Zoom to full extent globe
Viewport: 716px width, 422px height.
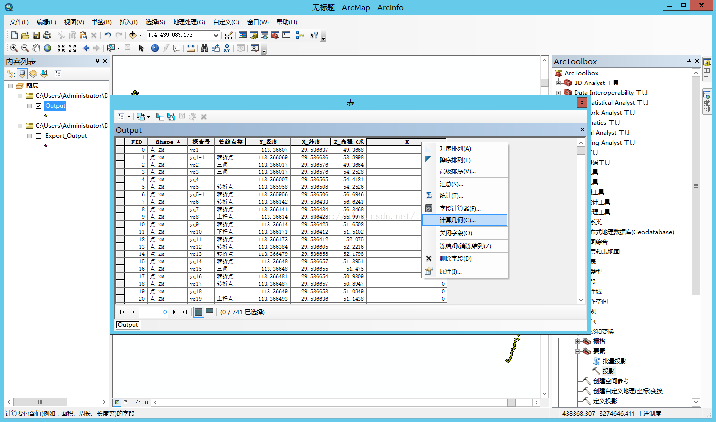click(x=47, y=48)
